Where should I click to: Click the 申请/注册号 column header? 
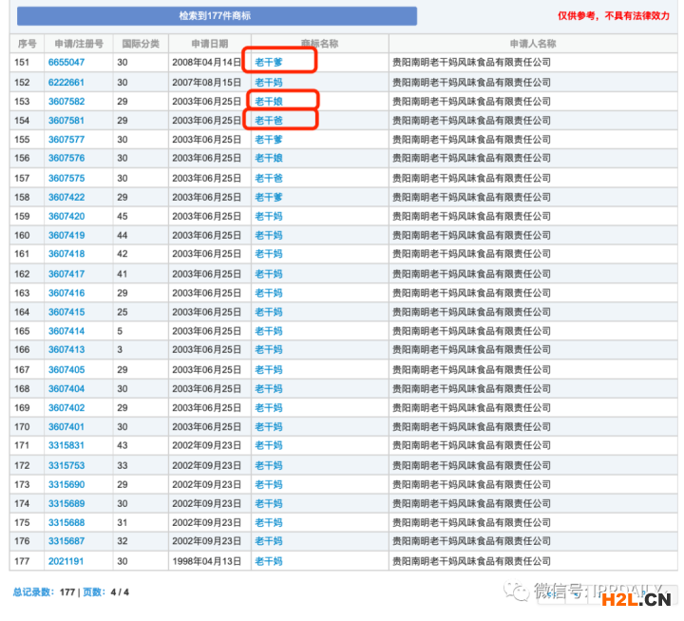pyautogui.click(x=79, y=44)
